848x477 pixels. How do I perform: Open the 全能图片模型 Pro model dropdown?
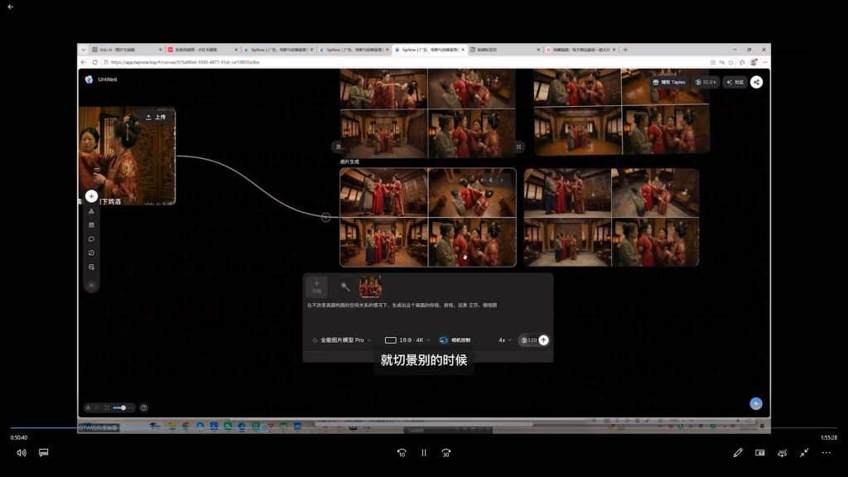342,340
